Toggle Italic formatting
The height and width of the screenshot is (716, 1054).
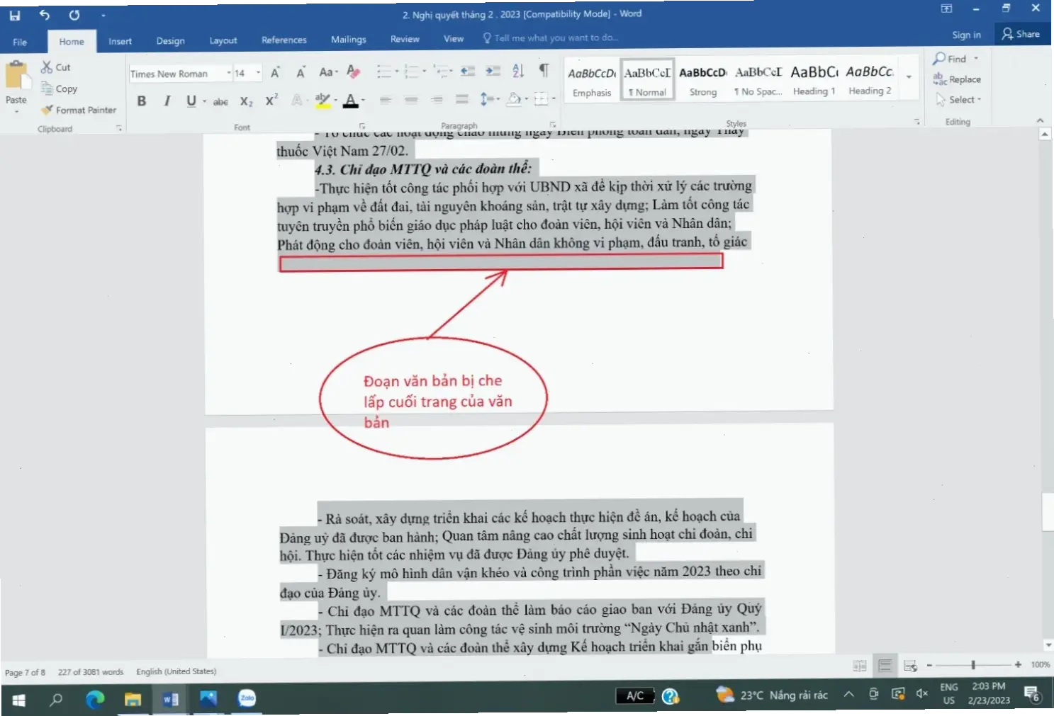click(167, 101)
